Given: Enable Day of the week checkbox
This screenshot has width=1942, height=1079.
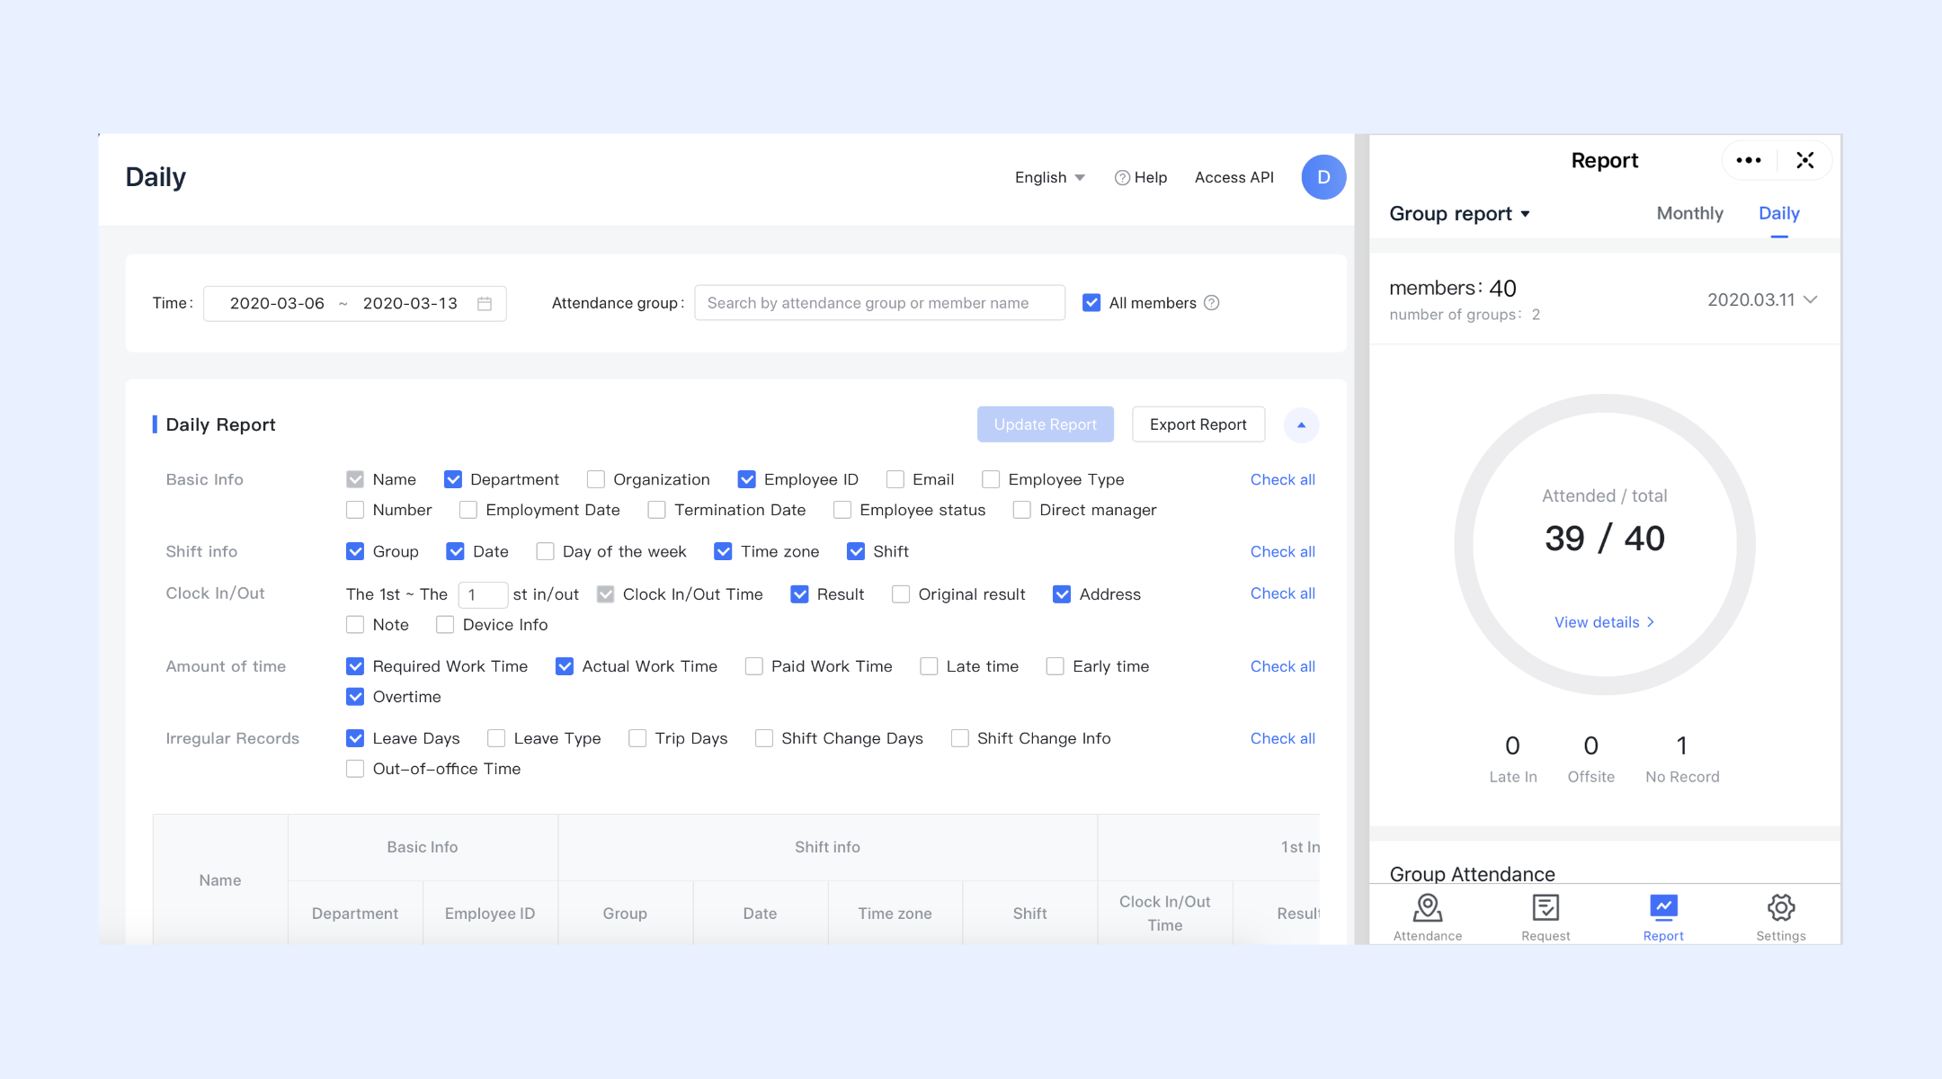Looking at the screenshot, I should coord(545,552).
